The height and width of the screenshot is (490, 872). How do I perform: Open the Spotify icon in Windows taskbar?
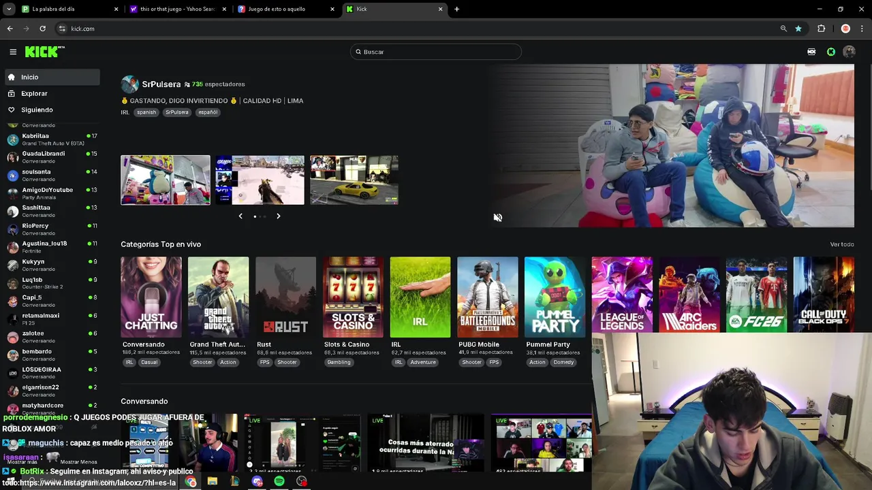(279, 481)
